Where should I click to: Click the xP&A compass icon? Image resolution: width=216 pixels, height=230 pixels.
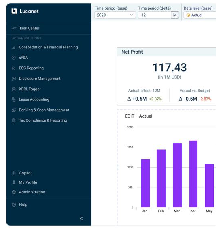click(x=14, y=58)
